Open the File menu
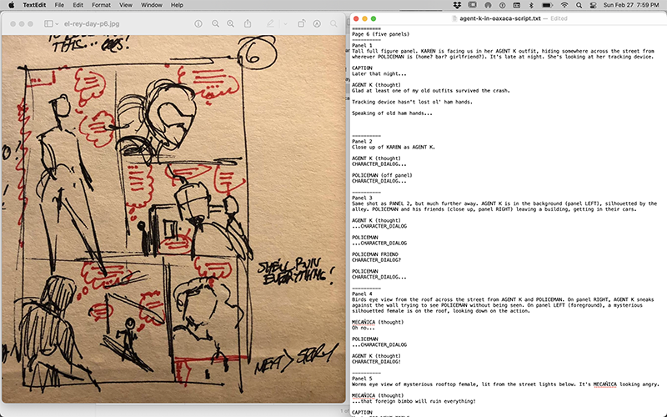Viewport: 667px width, 417px height. [59, 5]
